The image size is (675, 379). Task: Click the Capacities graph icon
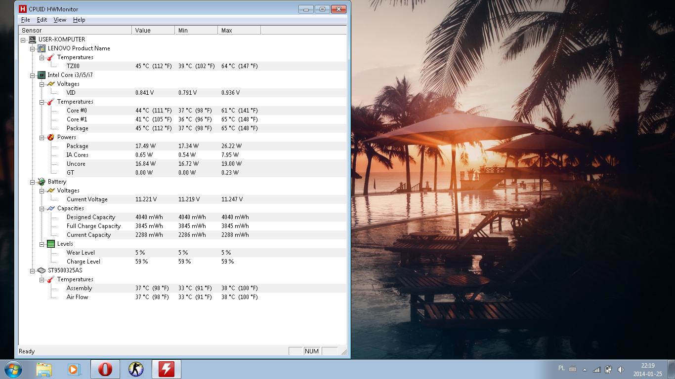[x=51, y=208]
